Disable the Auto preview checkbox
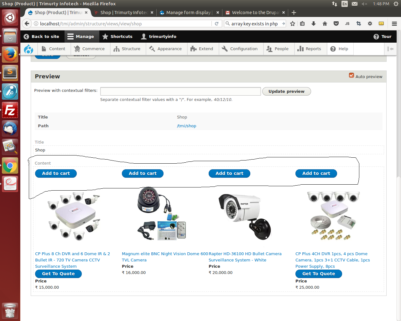The height and width of the screenshot is (321, 401). pos(351,75)
